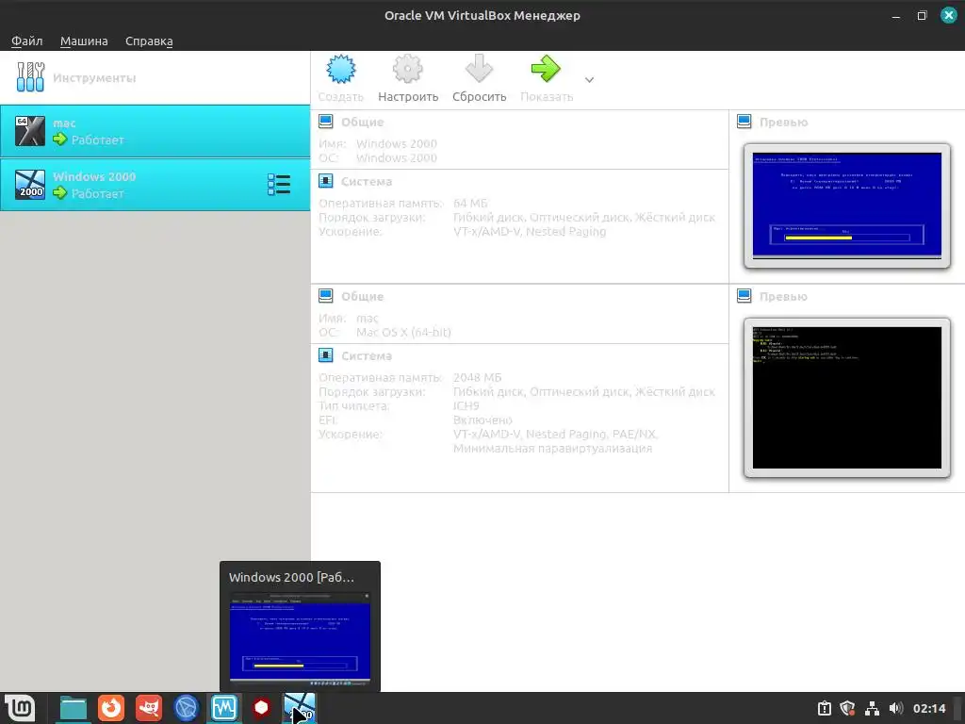Open the clock showing 02:14
Screen dimensions: 965x724
[x=928, y=709]
